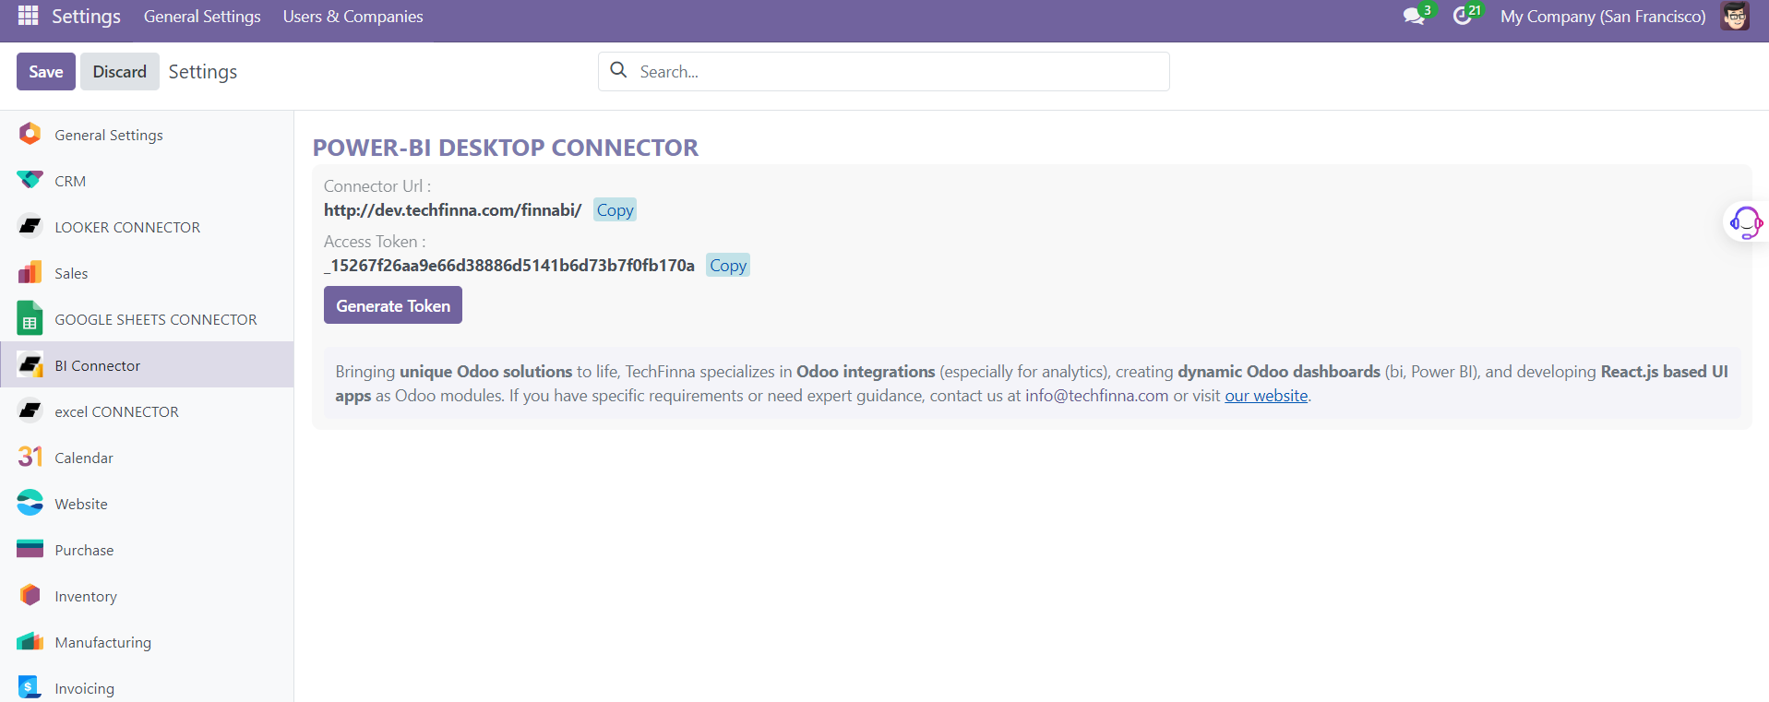The width and height of the screenshot is (1769, 702).
Task: Select the BI Connector tab label
Action: point(98,365)
